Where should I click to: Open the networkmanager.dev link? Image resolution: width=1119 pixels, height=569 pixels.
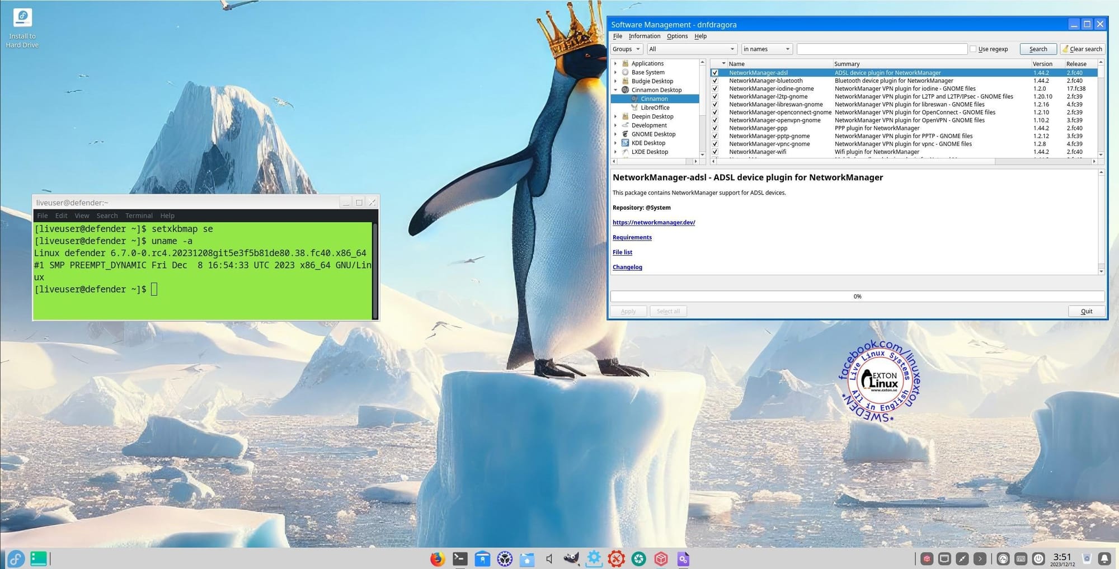pos(653,223)
